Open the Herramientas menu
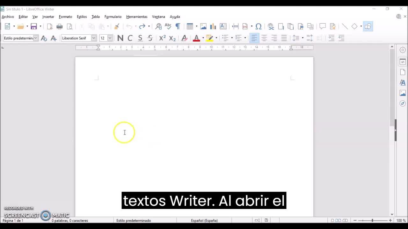Image resolution: width=408 pixels, height=229 pixels. tap(137, 17)
